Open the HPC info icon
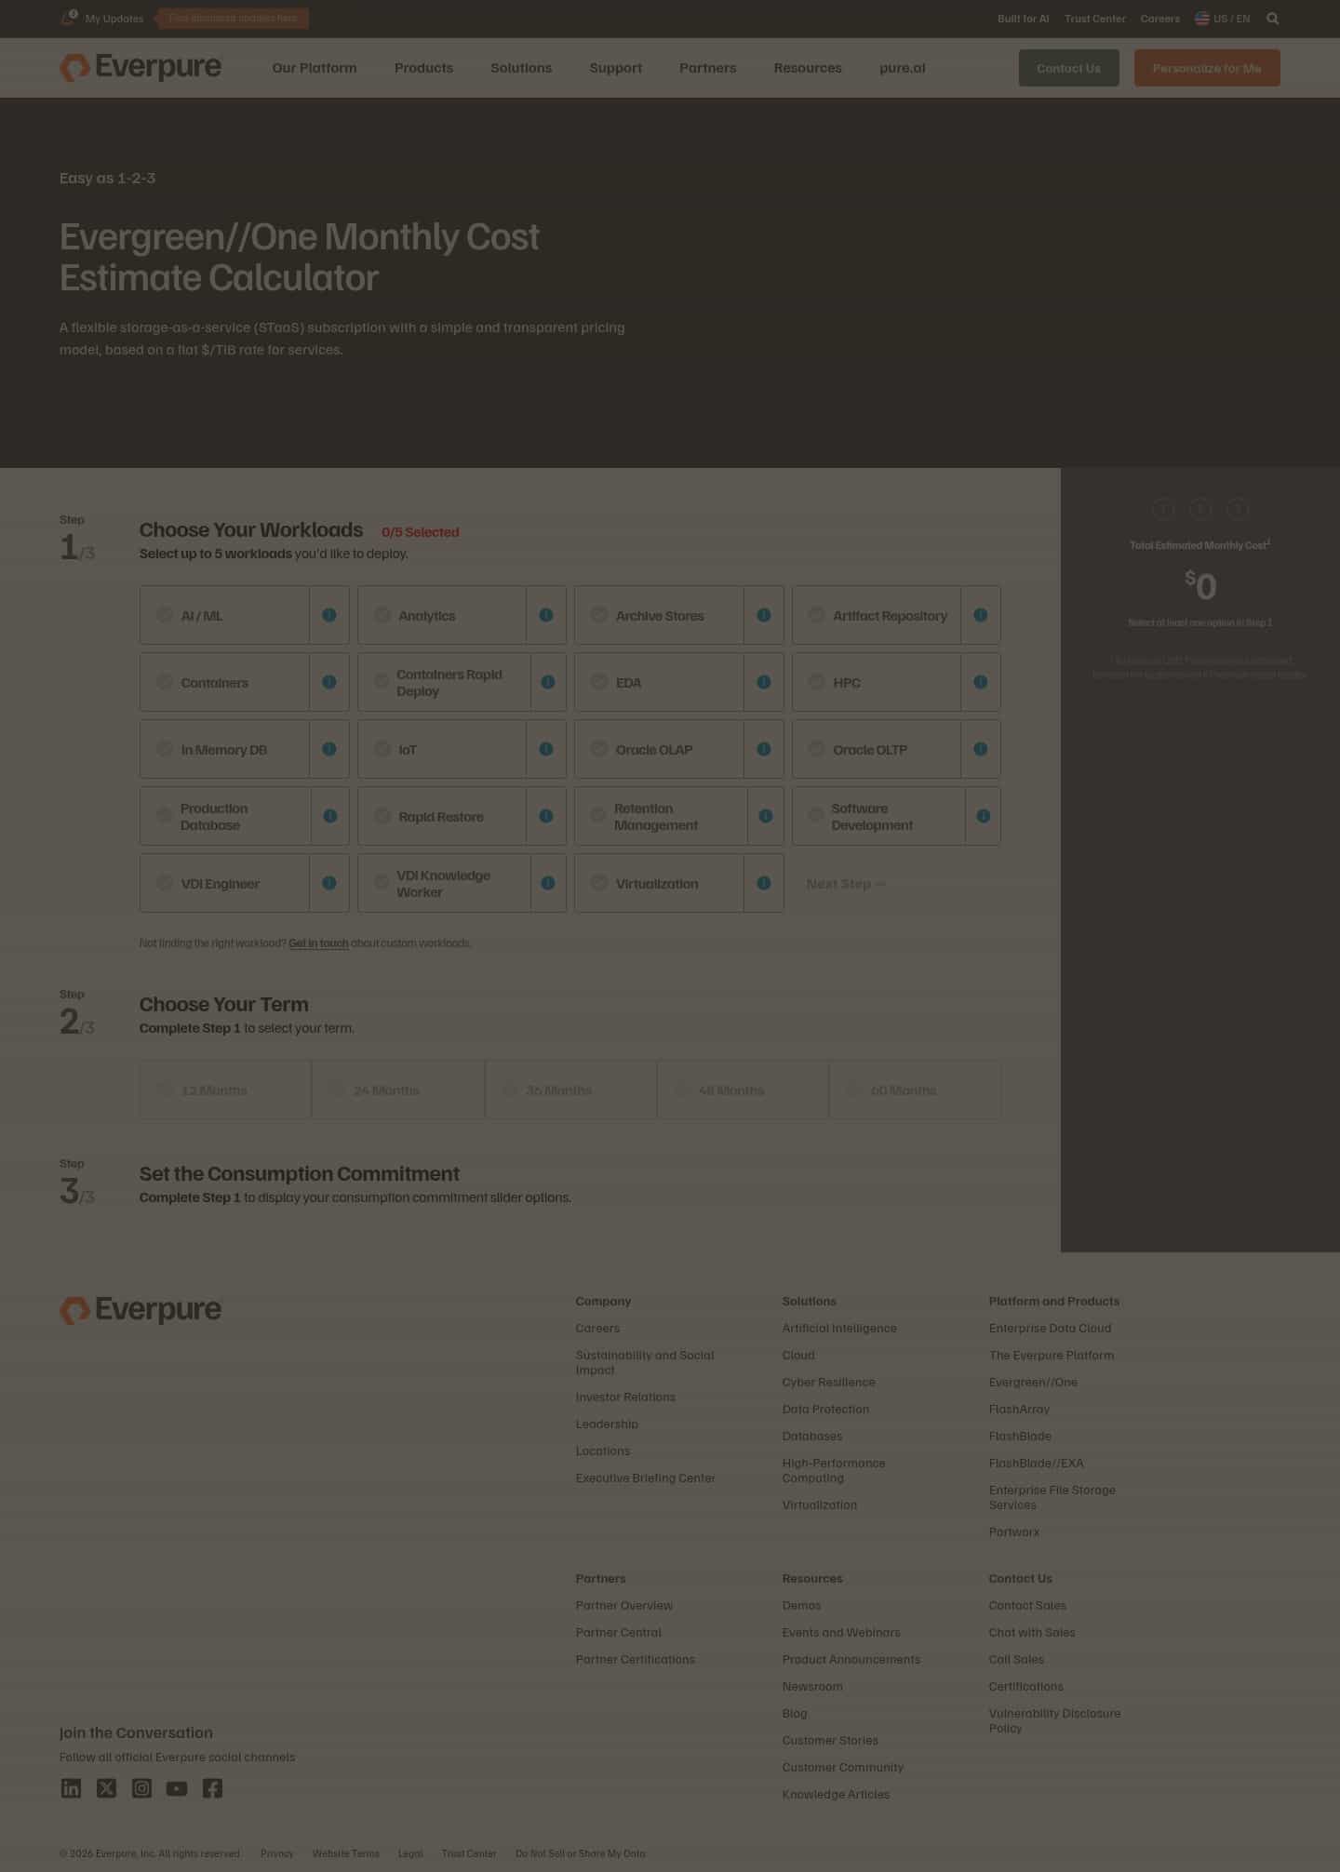This screenshot has height=1872, width=1340. coord(981,682)
